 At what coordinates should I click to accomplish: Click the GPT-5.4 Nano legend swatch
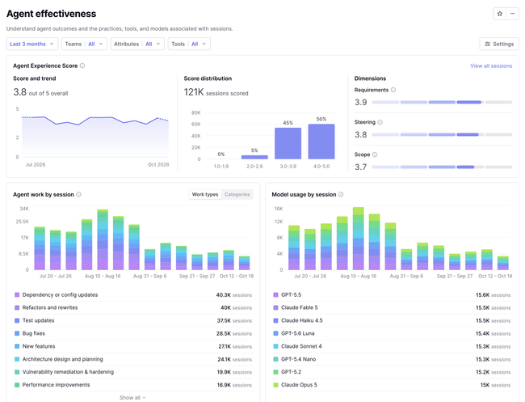coord(276,359)
